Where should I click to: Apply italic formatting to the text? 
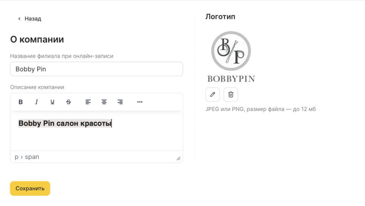pyautogui.click(x=36, y=102)
